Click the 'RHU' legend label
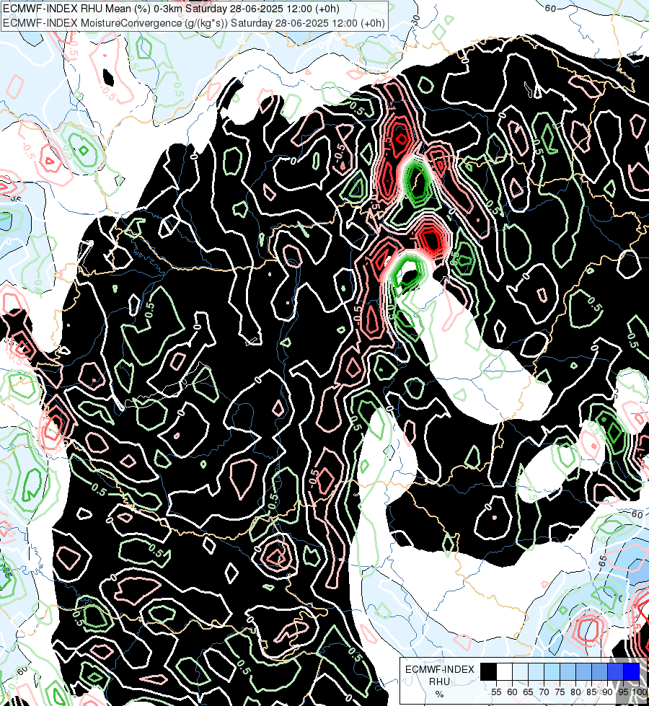The width and height of the screenshot is (649, 706). (x=440, y=682)
